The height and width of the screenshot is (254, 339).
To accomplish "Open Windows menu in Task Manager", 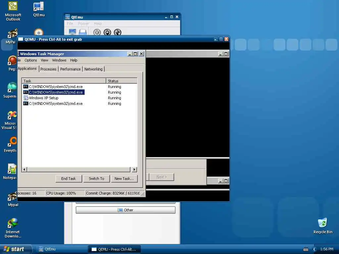I will [59, 60].
